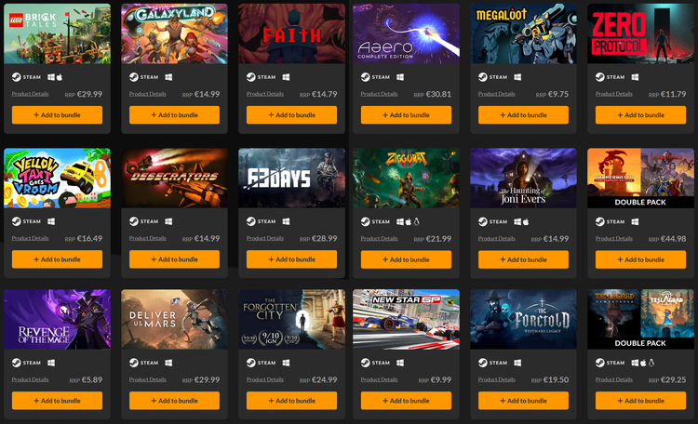Add The Forgotten City to bundle

tap(291, 401)
